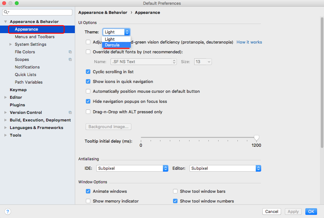Viewport: 324px width, 218px height.
Task: Click the Tooltip initial delay slider handle
Action: pos(256,138)
